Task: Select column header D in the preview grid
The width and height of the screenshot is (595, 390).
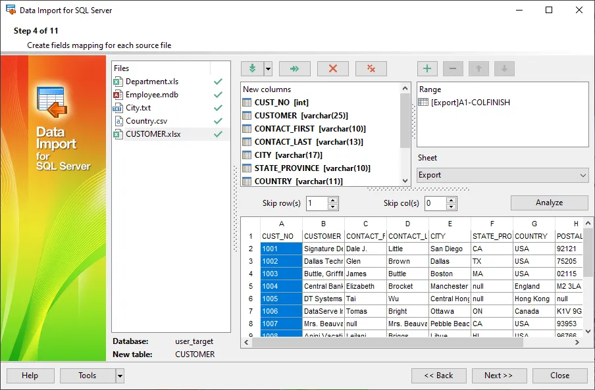Action: pyautogui.click(x=407, y=224)
